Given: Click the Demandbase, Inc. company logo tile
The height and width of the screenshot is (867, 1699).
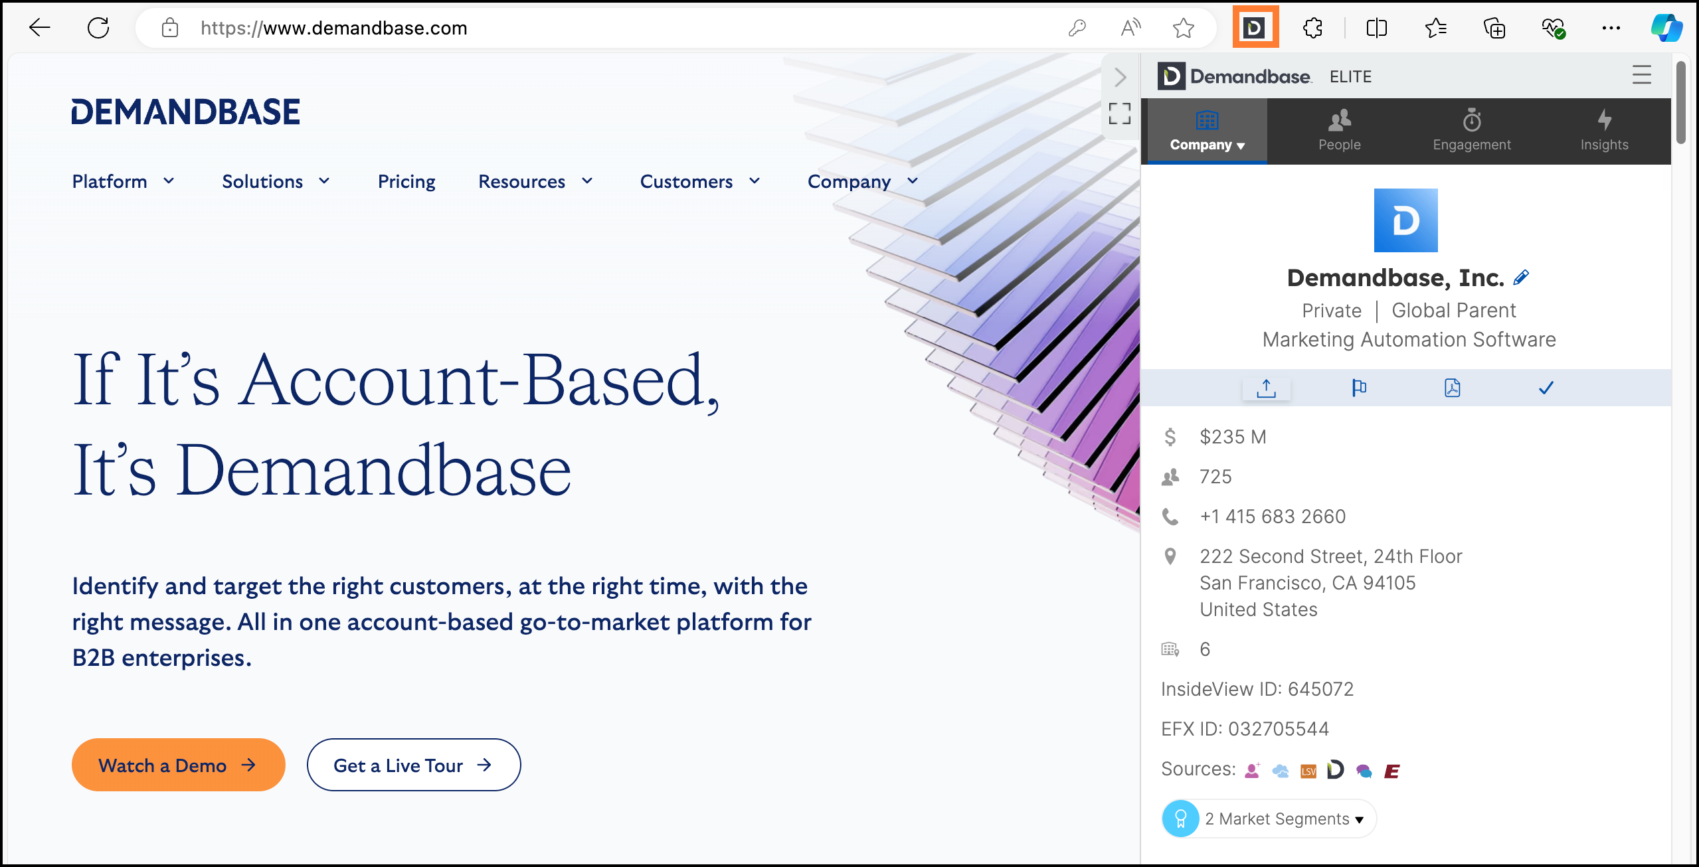Looking at the screenshot, I should tap(1405, 220).
